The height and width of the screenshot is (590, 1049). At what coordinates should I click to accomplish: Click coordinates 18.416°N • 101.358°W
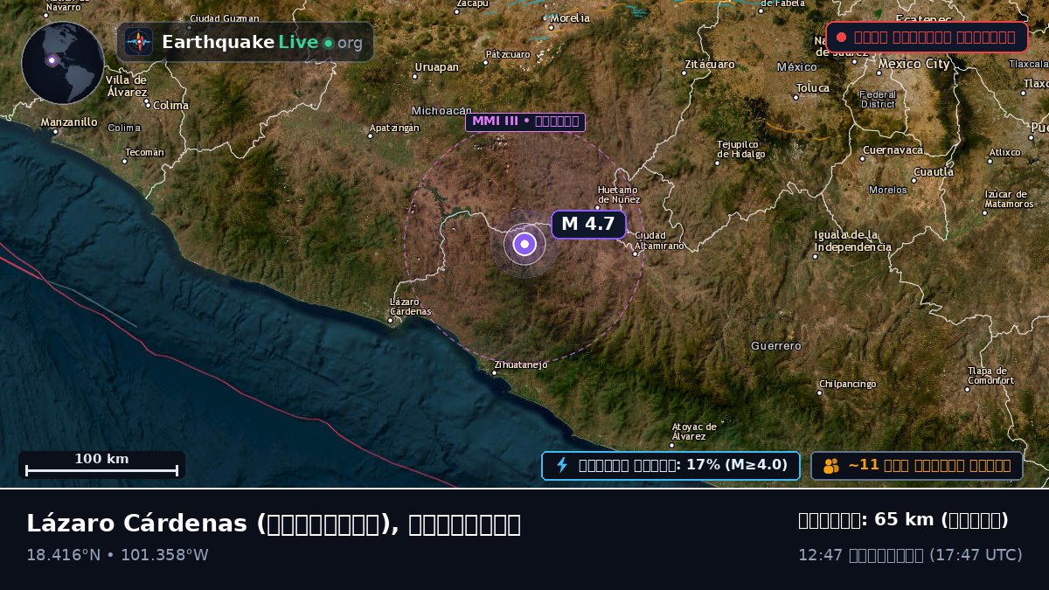point(117,555)
